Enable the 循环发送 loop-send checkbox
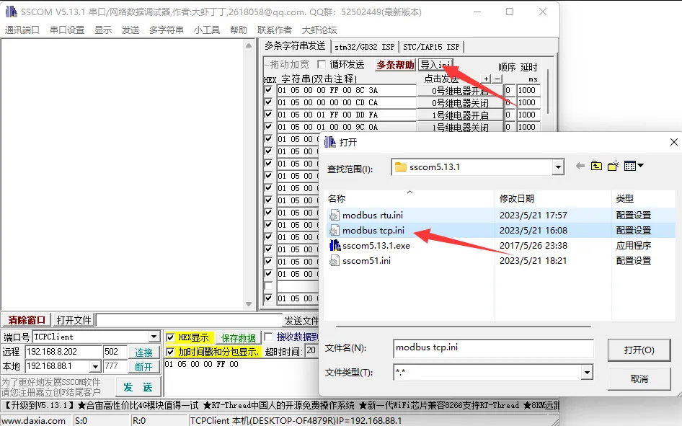This screenshot has width=682, height=426. pos(320,63)
